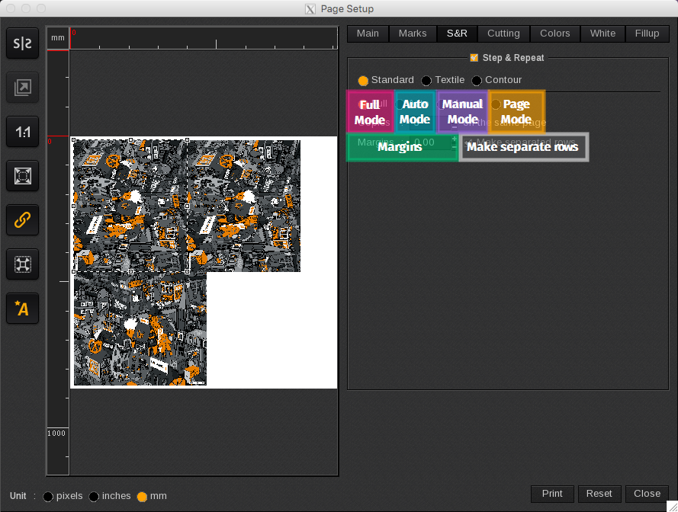Select the Textile radio button
678x512 pixels.
[x=426, y=81]
